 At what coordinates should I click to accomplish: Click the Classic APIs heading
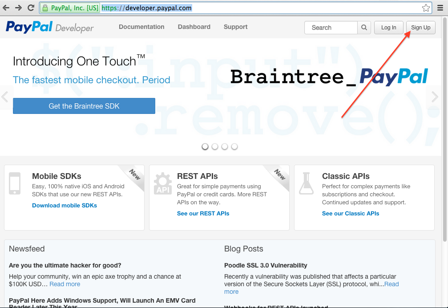click(x=346, y=176)
